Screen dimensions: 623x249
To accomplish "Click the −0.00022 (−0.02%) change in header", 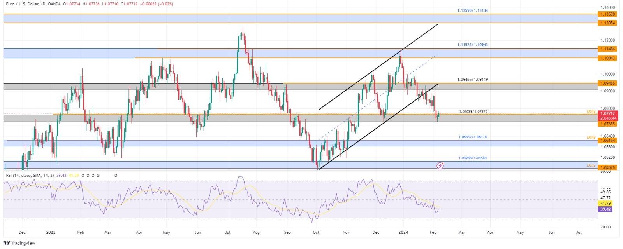I will coord(157,4).
